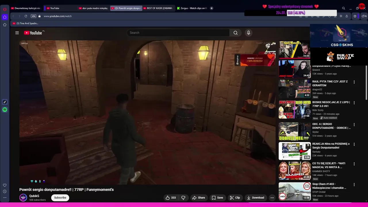This screenshot has height=207, width=368.
Task: Save video to playlist
Action: click(217, 198)
